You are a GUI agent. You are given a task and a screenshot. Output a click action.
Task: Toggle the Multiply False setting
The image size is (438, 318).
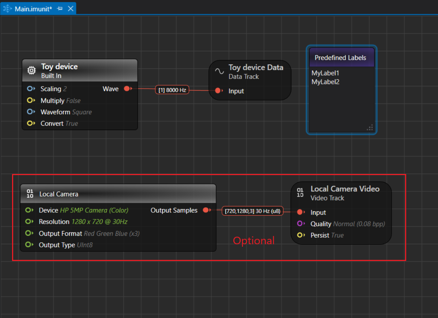73,101
